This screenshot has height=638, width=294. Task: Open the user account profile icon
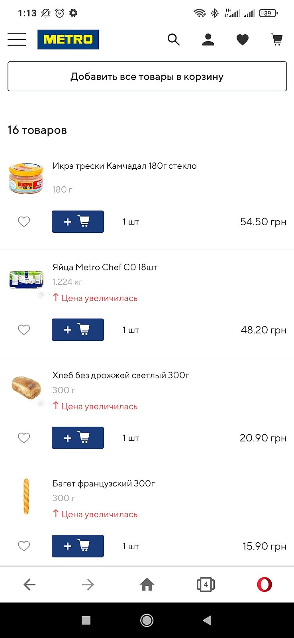point(208,39)
